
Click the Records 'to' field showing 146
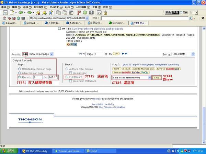point(53,77)
